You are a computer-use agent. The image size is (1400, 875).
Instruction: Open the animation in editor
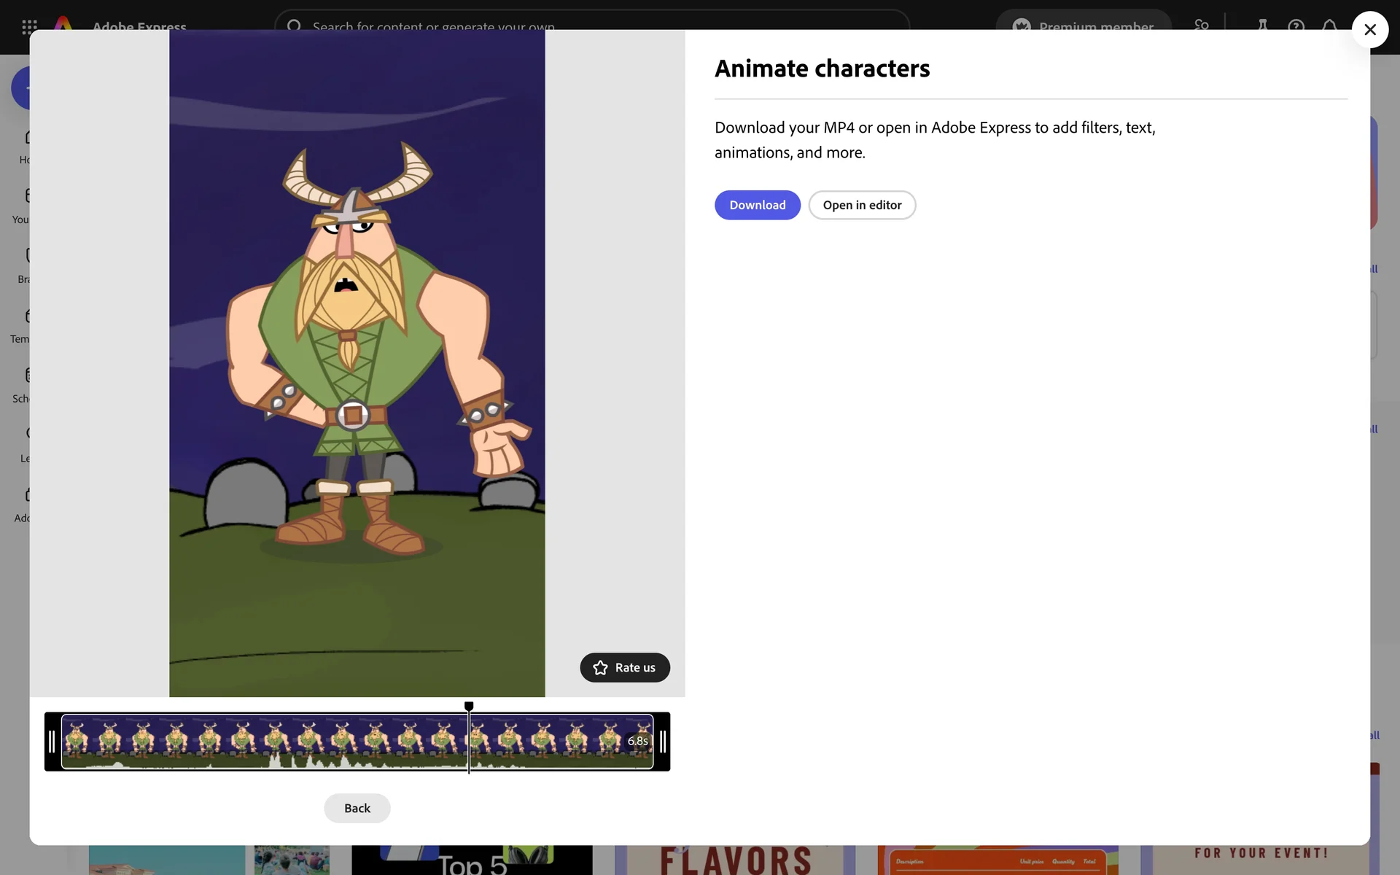[862, 205]
